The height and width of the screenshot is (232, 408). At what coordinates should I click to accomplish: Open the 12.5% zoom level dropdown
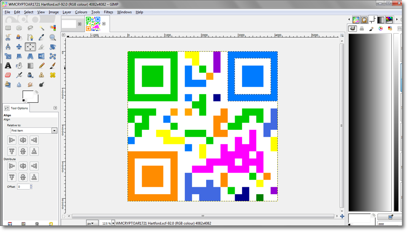tap(113, 223)
